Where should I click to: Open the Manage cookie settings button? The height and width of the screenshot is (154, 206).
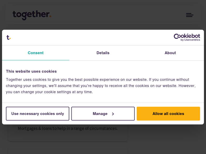103,114
